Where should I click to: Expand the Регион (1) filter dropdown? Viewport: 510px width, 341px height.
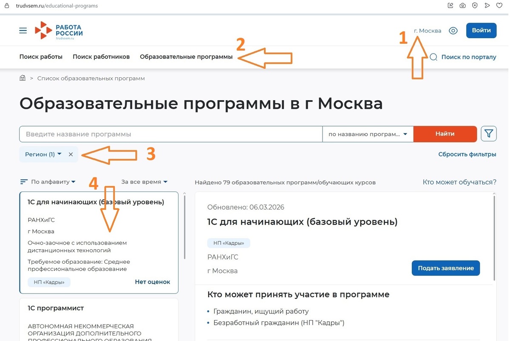click(x=43, y=155)
